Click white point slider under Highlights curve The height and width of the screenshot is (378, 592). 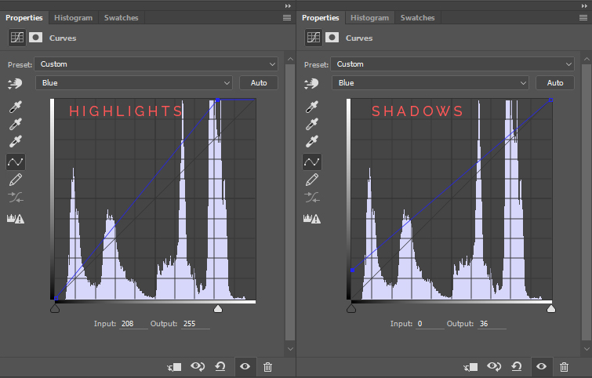tap(218, 309)
